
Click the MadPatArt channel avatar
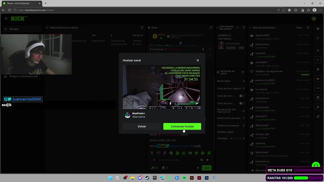coord(128,115)
